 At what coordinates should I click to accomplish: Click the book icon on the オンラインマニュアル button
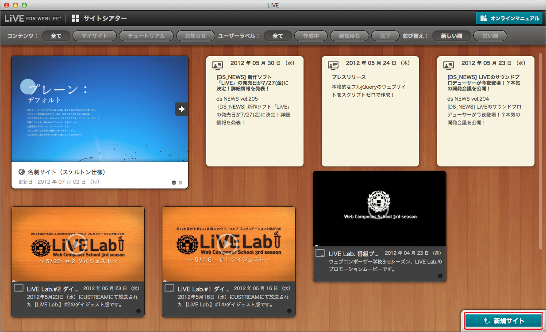[x=484, y=19]
